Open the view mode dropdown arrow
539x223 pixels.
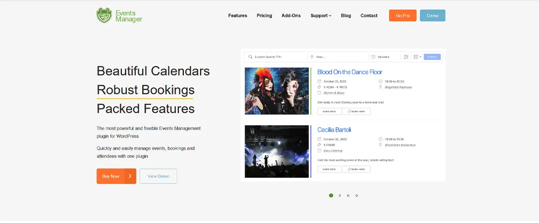(420, 57)
